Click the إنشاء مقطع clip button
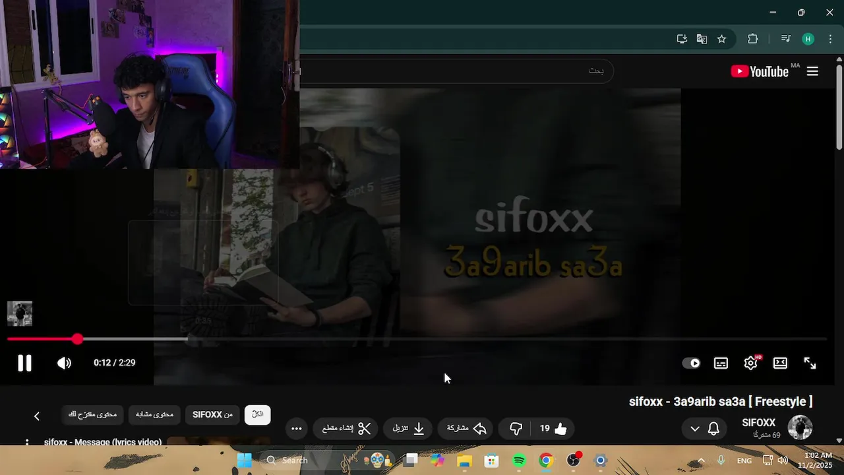 pos(347,429)
